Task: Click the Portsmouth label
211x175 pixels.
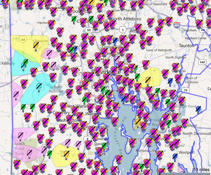Action: point(146,151)
